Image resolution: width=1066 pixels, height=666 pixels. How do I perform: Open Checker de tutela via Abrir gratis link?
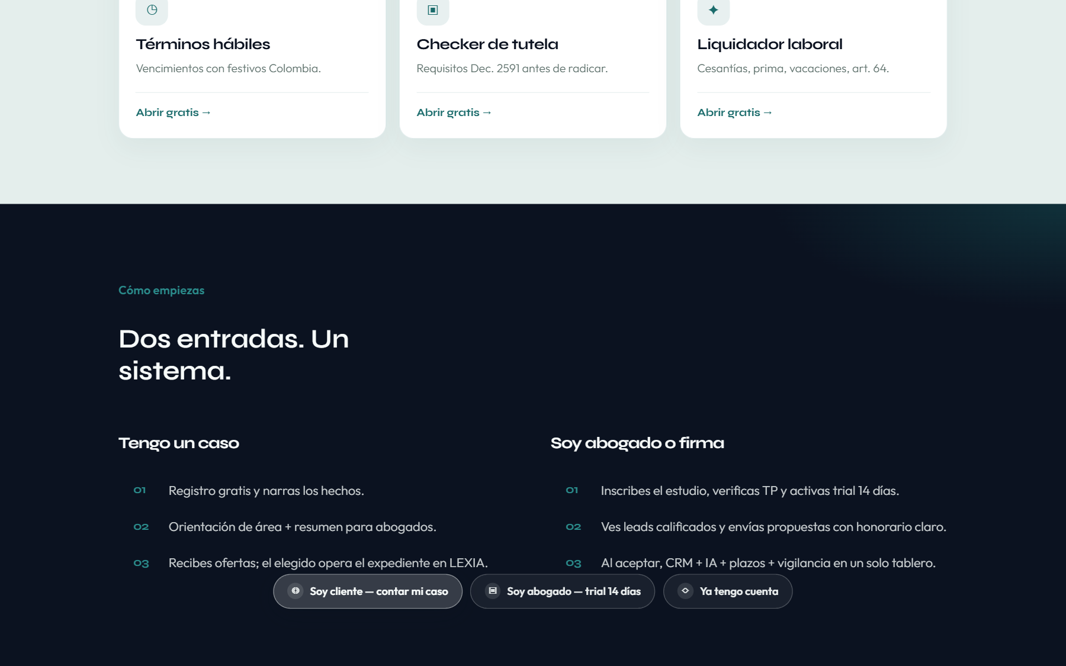coord(454,112)
